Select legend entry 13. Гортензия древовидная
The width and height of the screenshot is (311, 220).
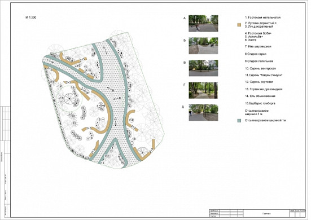[x=264, y=89]
